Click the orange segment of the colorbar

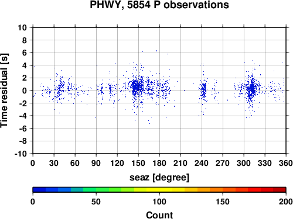point(216,190)
